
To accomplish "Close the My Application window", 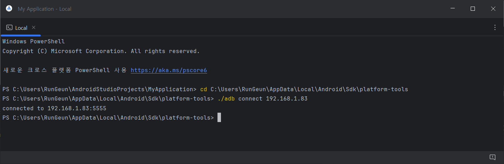I will point(493,9).
